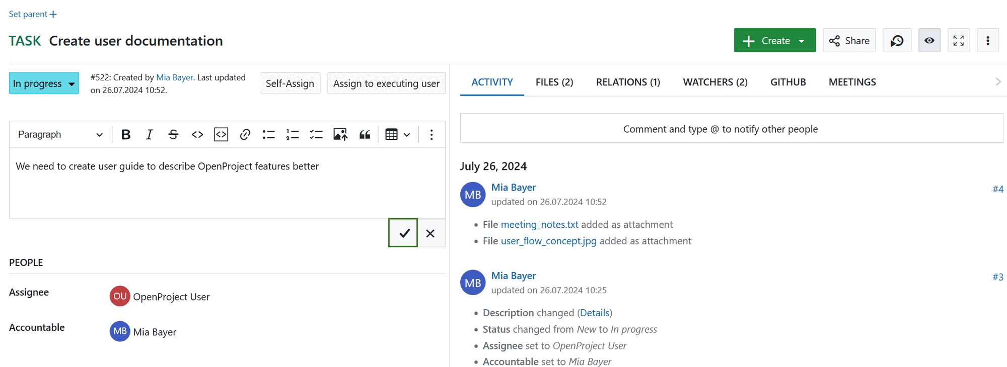Screen dimensions: 1007x367
Task: Toggle the watch eye button
Action: 929,41
